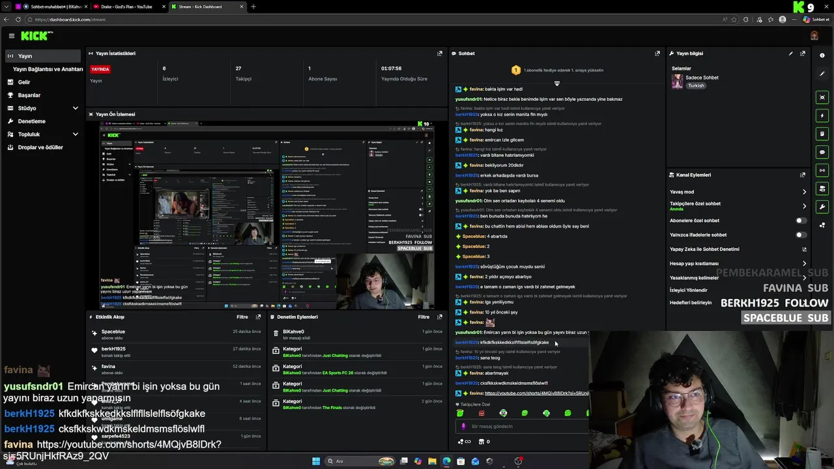
Task: Pop out the Kanal Eylemleri panel
Action: (x=803, y=175)
